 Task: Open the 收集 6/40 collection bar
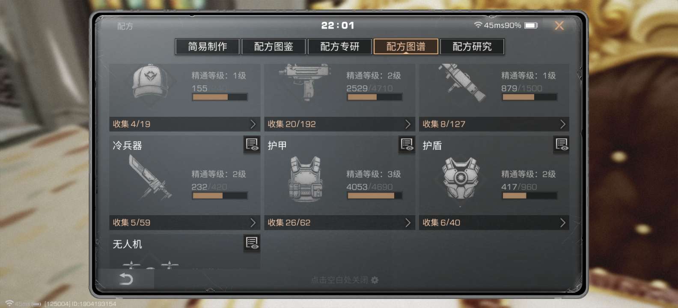494,222
